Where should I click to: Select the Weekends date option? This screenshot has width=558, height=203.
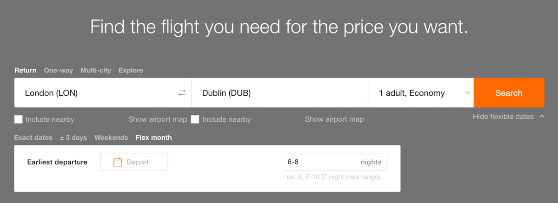(111, 138)
